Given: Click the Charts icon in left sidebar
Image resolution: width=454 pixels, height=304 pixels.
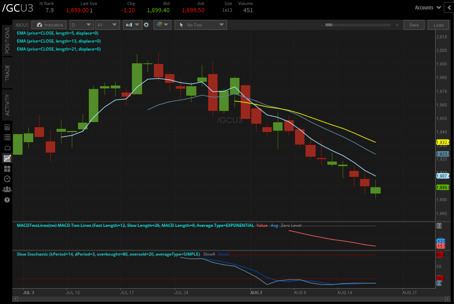Looking at the screenshot, I should 7,158.
